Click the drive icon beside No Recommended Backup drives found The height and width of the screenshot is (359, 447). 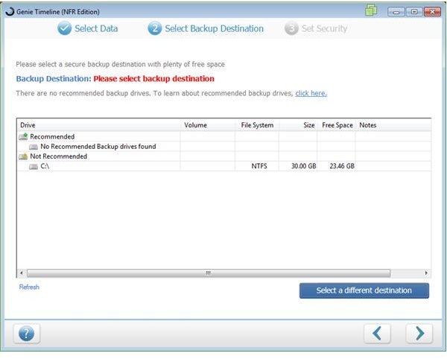[x=34, y=147]
